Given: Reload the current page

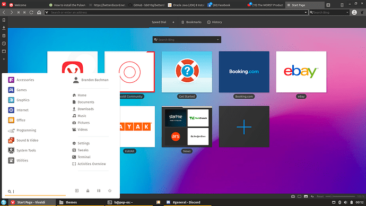Looking at the screenshot, I should click(x=31, y=12).
